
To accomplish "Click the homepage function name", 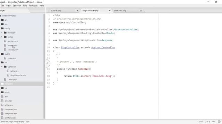I will pos(83,69).
